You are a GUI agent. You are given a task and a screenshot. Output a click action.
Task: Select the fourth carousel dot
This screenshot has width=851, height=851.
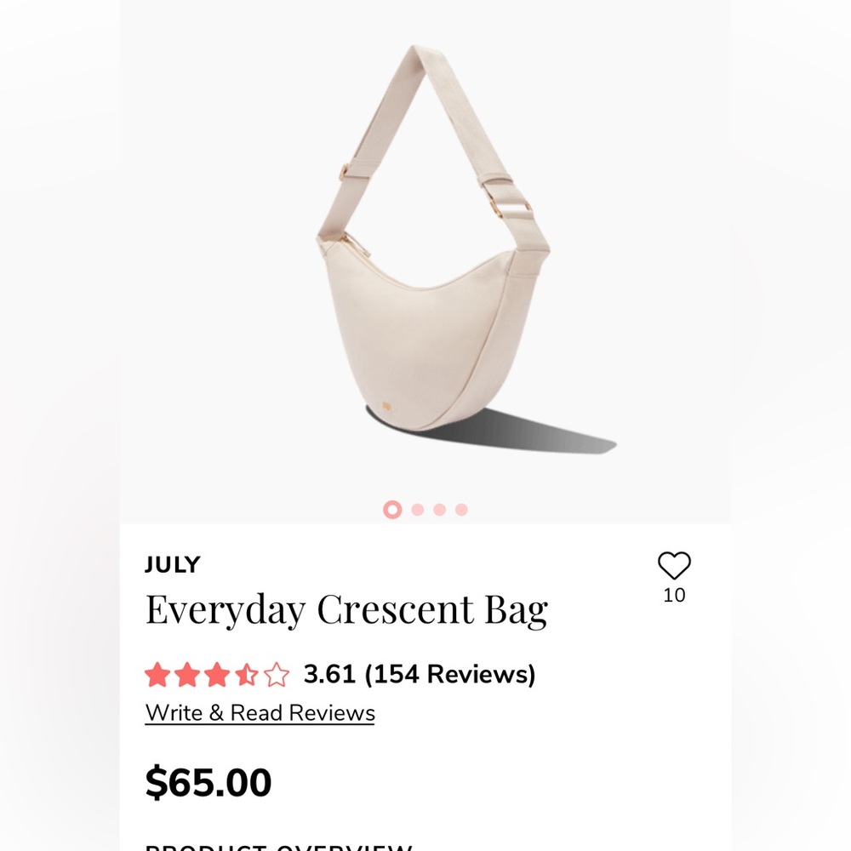460,508
